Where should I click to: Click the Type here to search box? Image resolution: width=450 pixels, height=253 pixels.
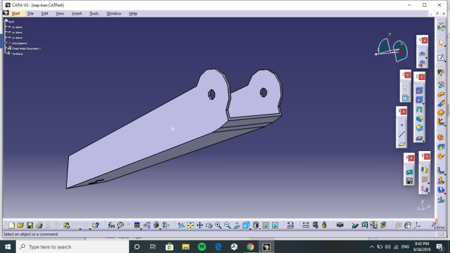[x=73, y=246]
